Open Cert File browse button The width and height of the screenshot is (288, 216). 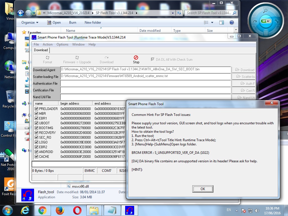pos(244,91)
